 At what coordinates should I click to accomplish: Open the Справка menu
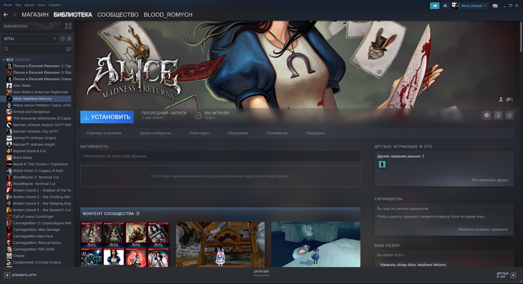click(54, 5)
